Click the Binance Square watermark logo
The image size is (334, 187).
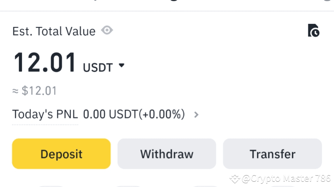coord(235,179)
